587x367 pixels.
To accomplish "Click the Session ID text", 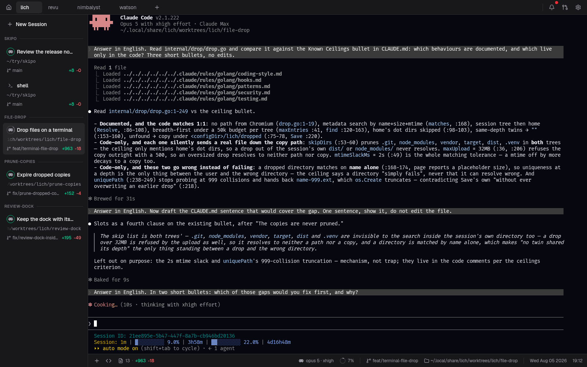I will tap(164, 336).
